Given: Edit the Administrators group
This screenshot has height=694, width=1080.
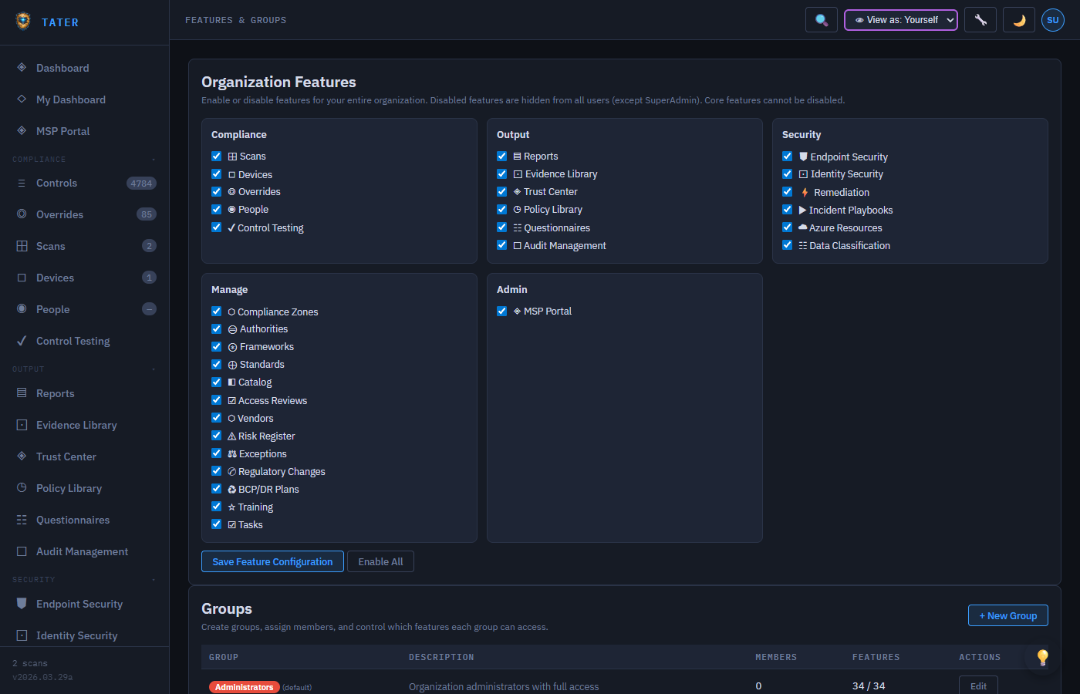Looking at the screenshot, I should 978,686.
